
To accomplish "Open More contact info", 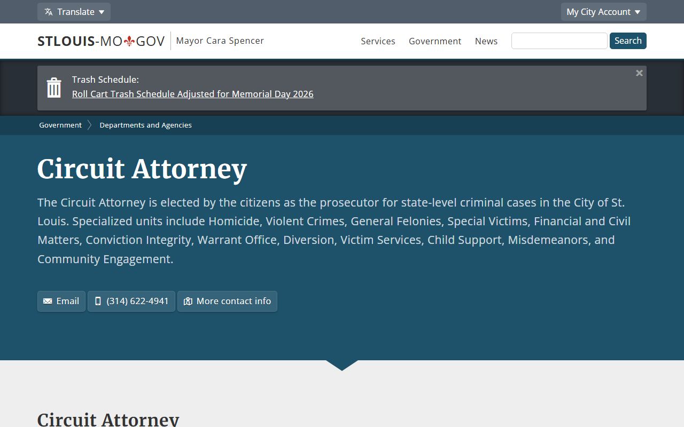I will pos(227,301).
